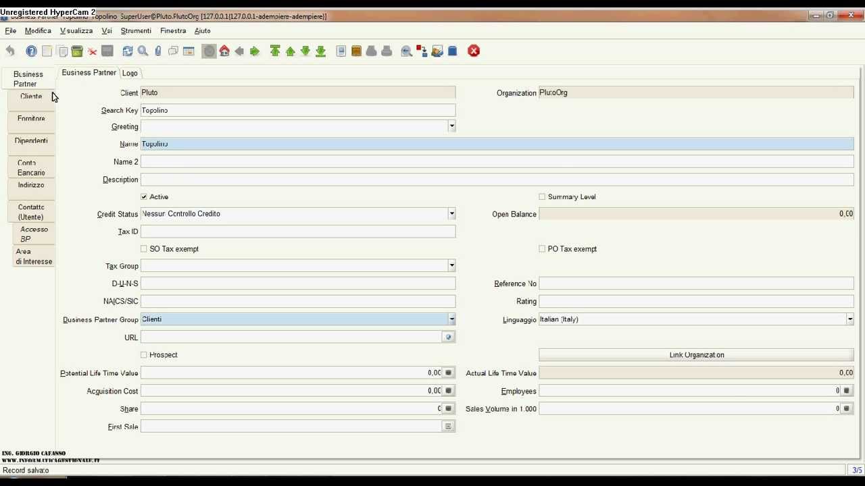Create a new record via toolbar

[47, 51]
